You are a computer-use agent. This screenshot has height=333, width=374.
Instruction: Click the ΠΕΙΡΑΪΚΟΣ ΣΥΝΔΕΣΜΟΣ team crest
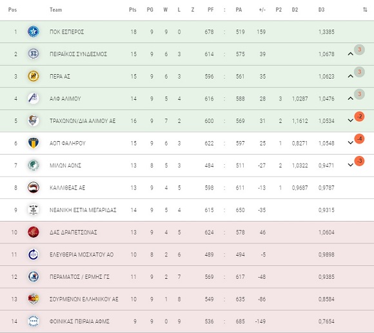click(33, 54)
